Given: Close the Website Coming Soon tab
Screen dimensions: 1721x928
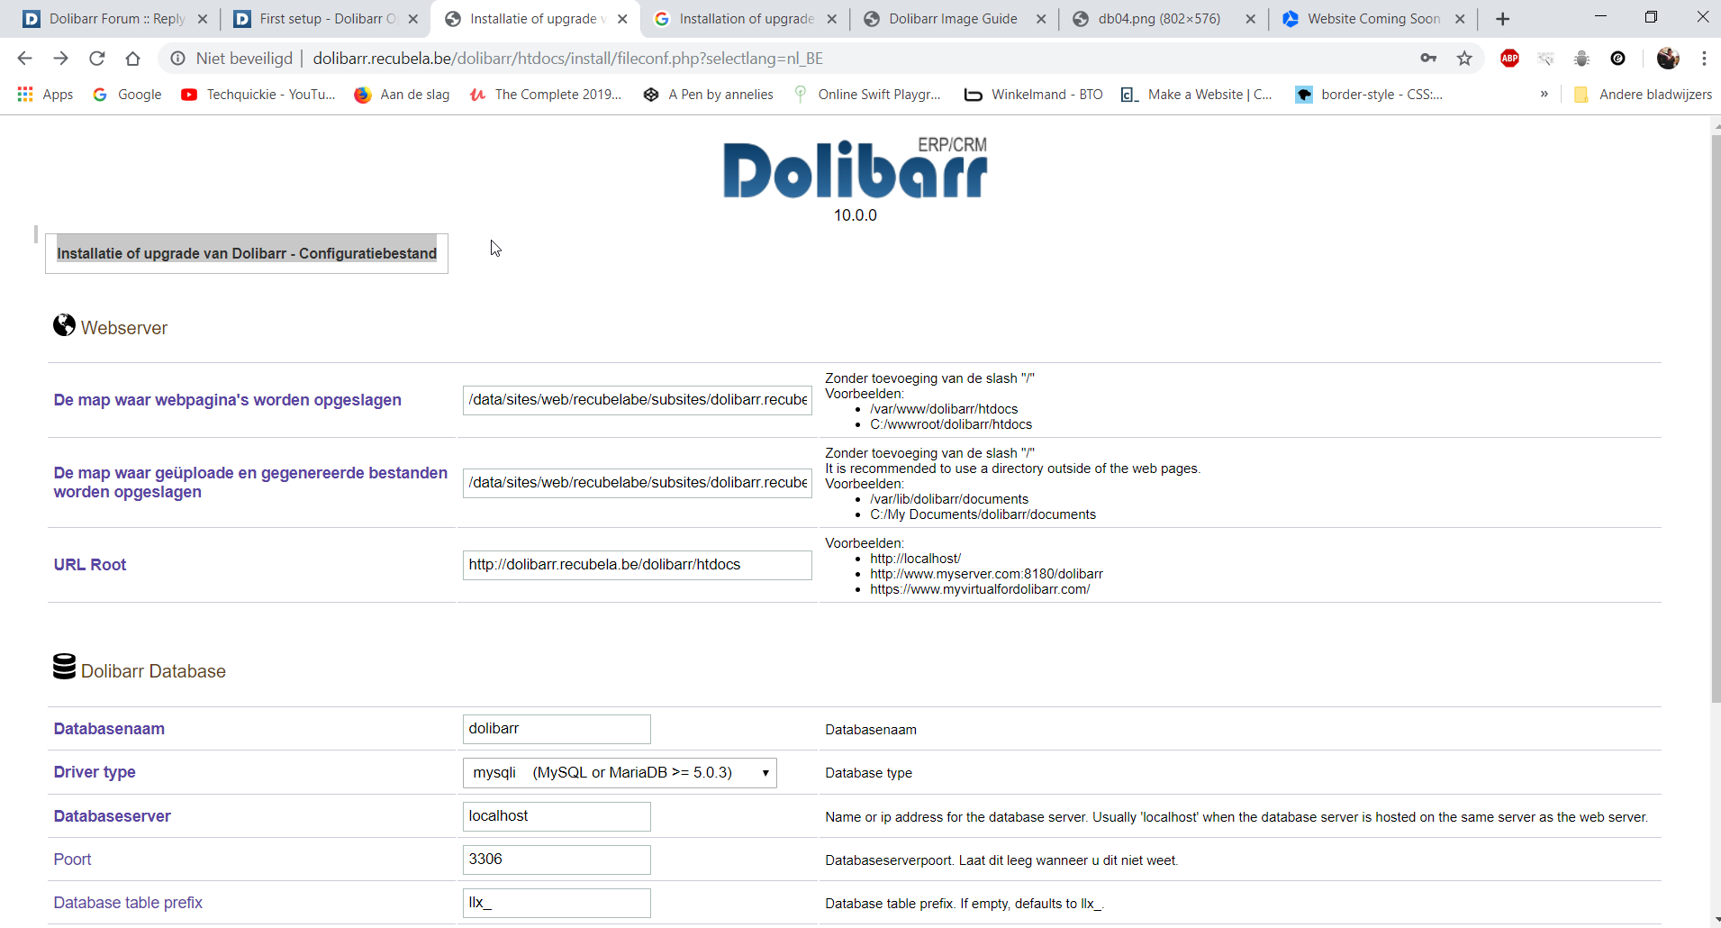Looking at the screenshot, I should [x=1460, y=19].
